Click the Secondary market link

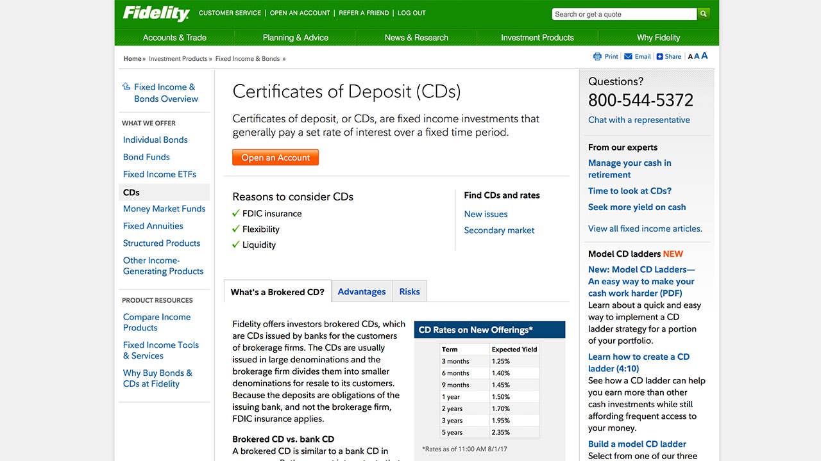[499, 230]
